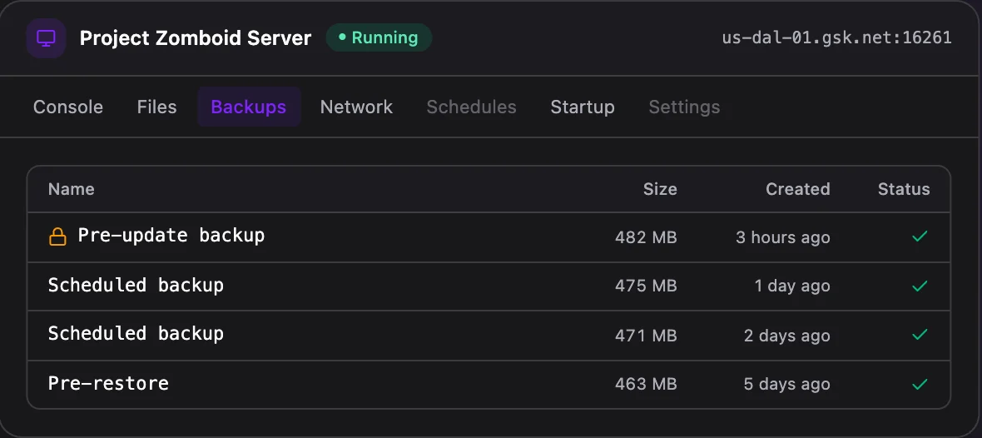Click the 2 days ago timestamp
This screenshot has width=982, height=438.
tap(787, 336)
